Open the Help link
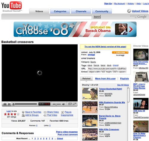Viewport: 149px width, 141px height. [x=139, y=4]
